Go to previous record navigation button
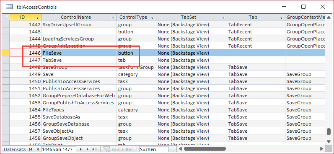Image resolution: width=334 pixels, height=154 pixels. tap(38, 149)
